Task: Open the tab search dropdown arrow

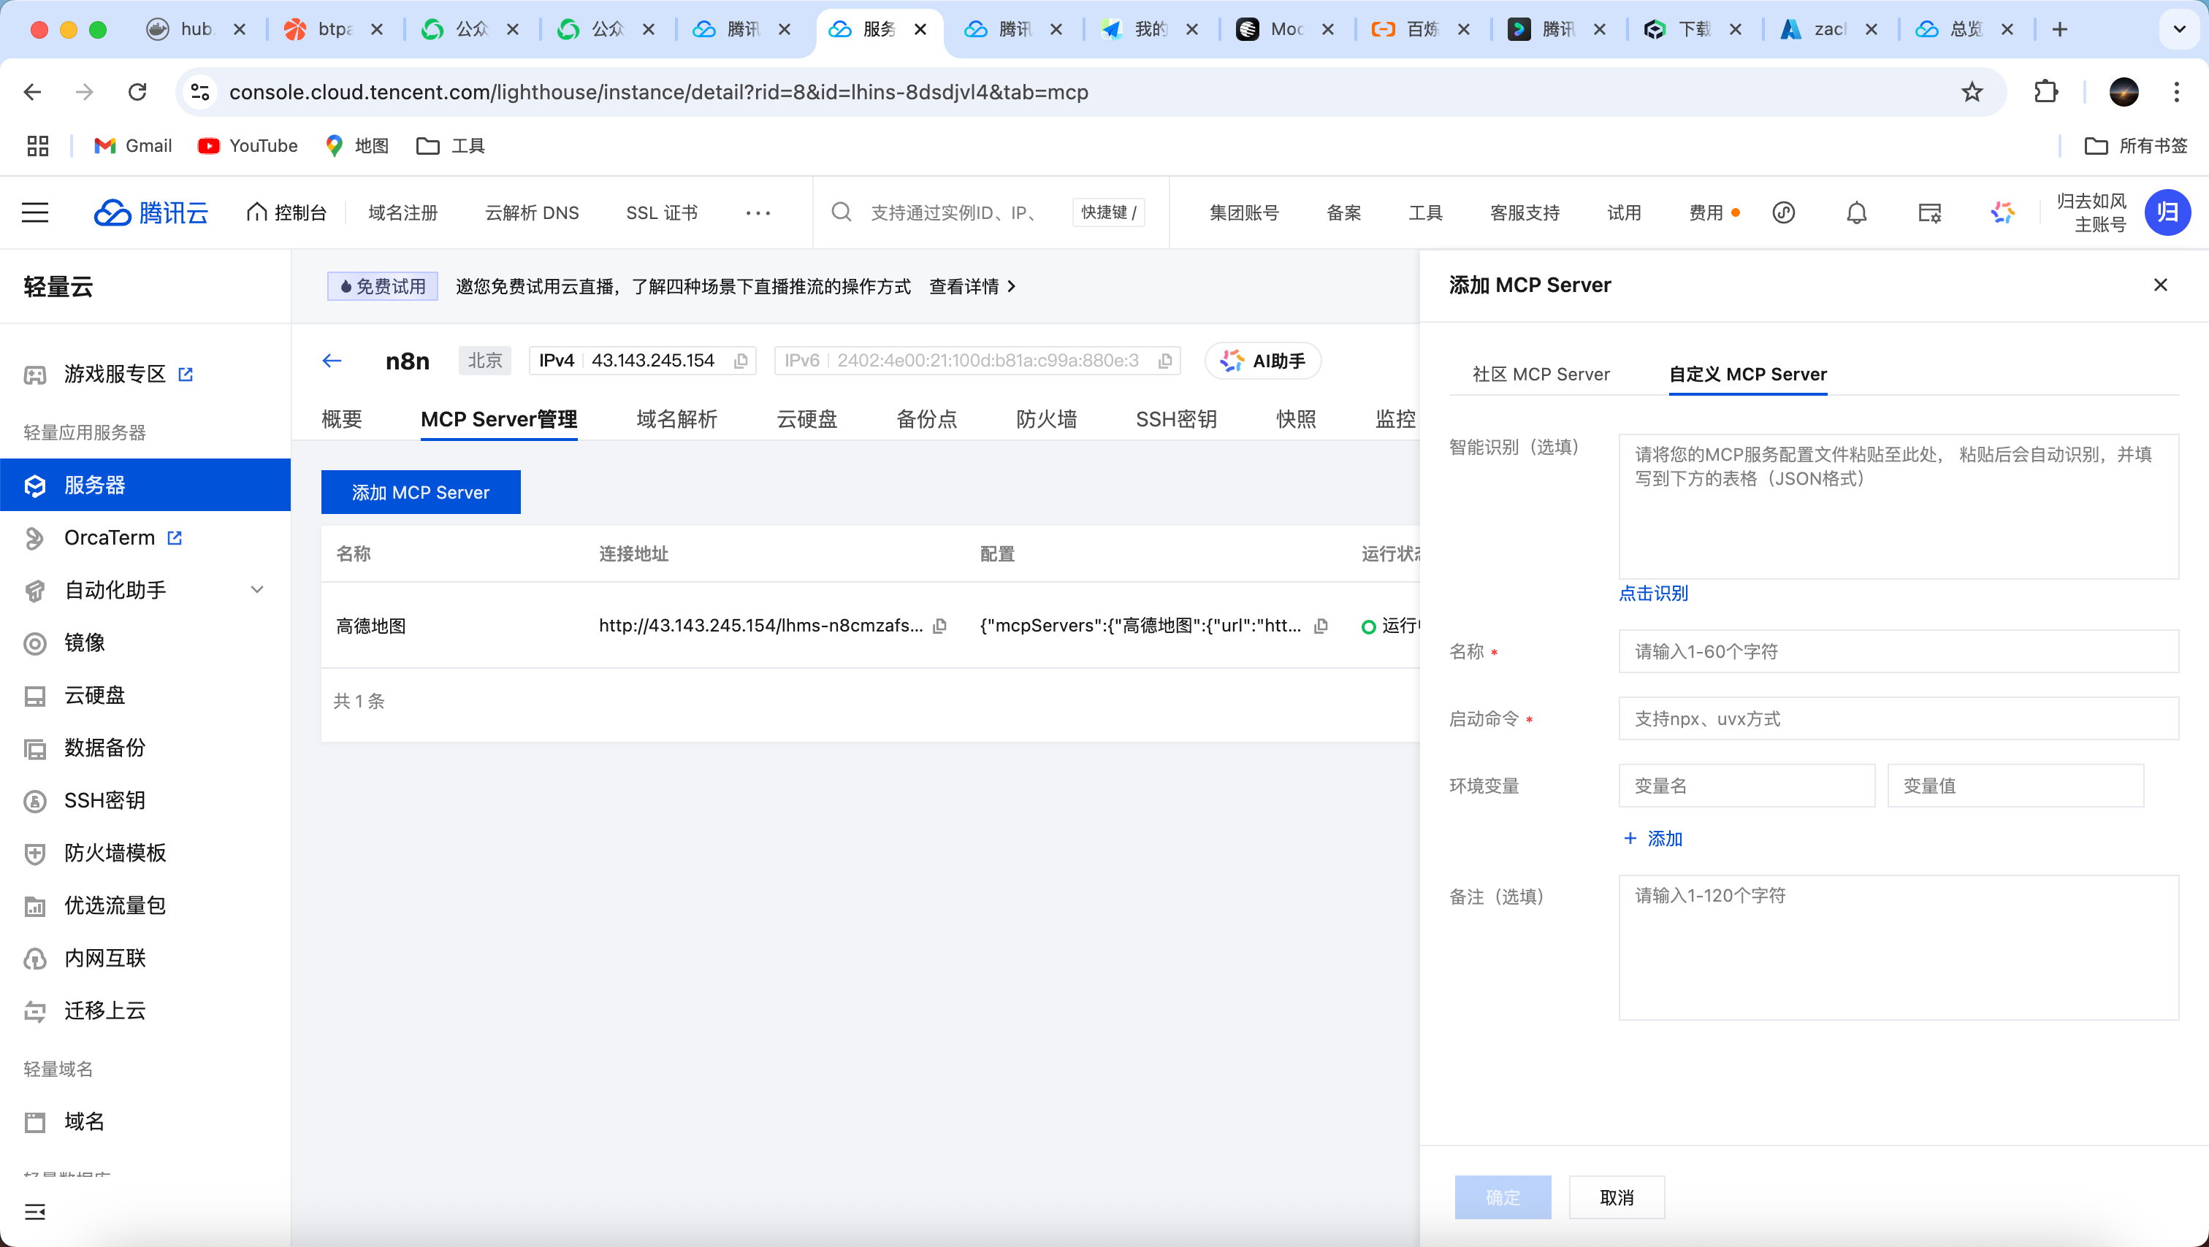Action: point(2179,29)
